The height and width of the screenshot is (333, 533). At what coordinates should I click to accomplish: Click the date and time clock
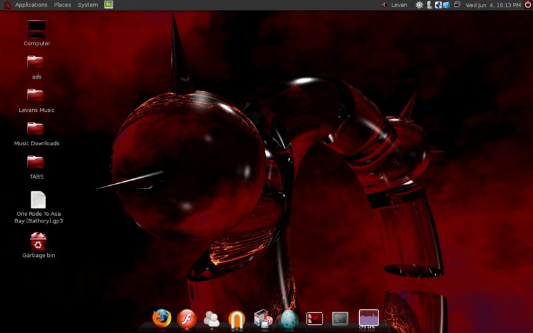[493, 5]
